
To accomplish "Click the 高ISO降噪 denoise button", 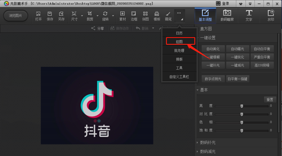I will pyautogui.click(x=262, y=65).
